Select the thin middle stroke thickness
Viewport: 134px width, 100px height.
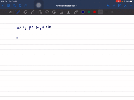click(x=107, y=12)
